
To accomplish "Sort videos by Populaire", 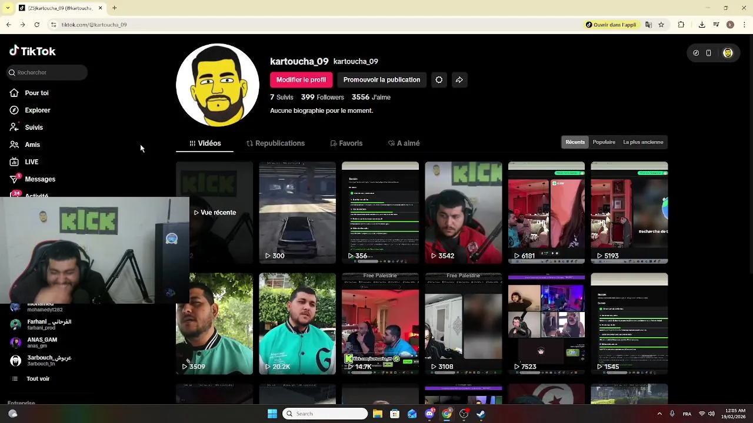I will tap(604, 142).
